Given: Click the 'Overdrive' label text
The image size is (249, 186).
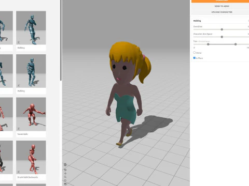Looking at the screenshot, I should (x=198, y=26).
